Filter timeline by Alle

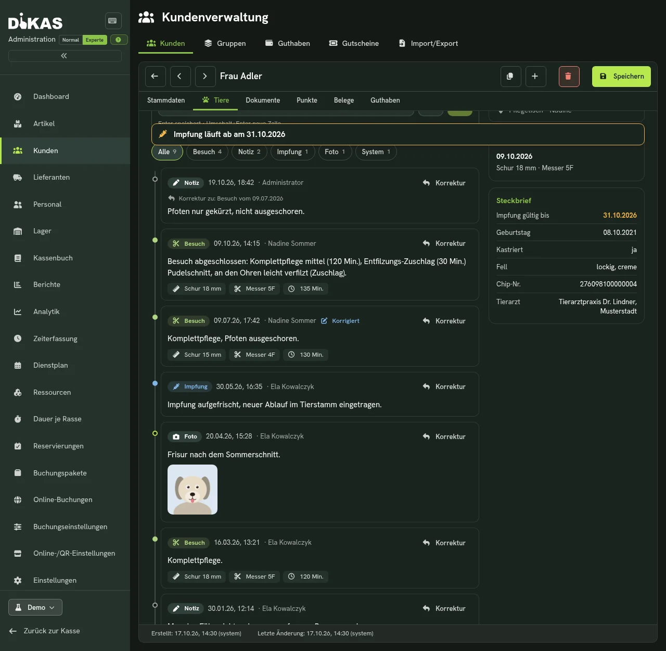tap(168, 152)
